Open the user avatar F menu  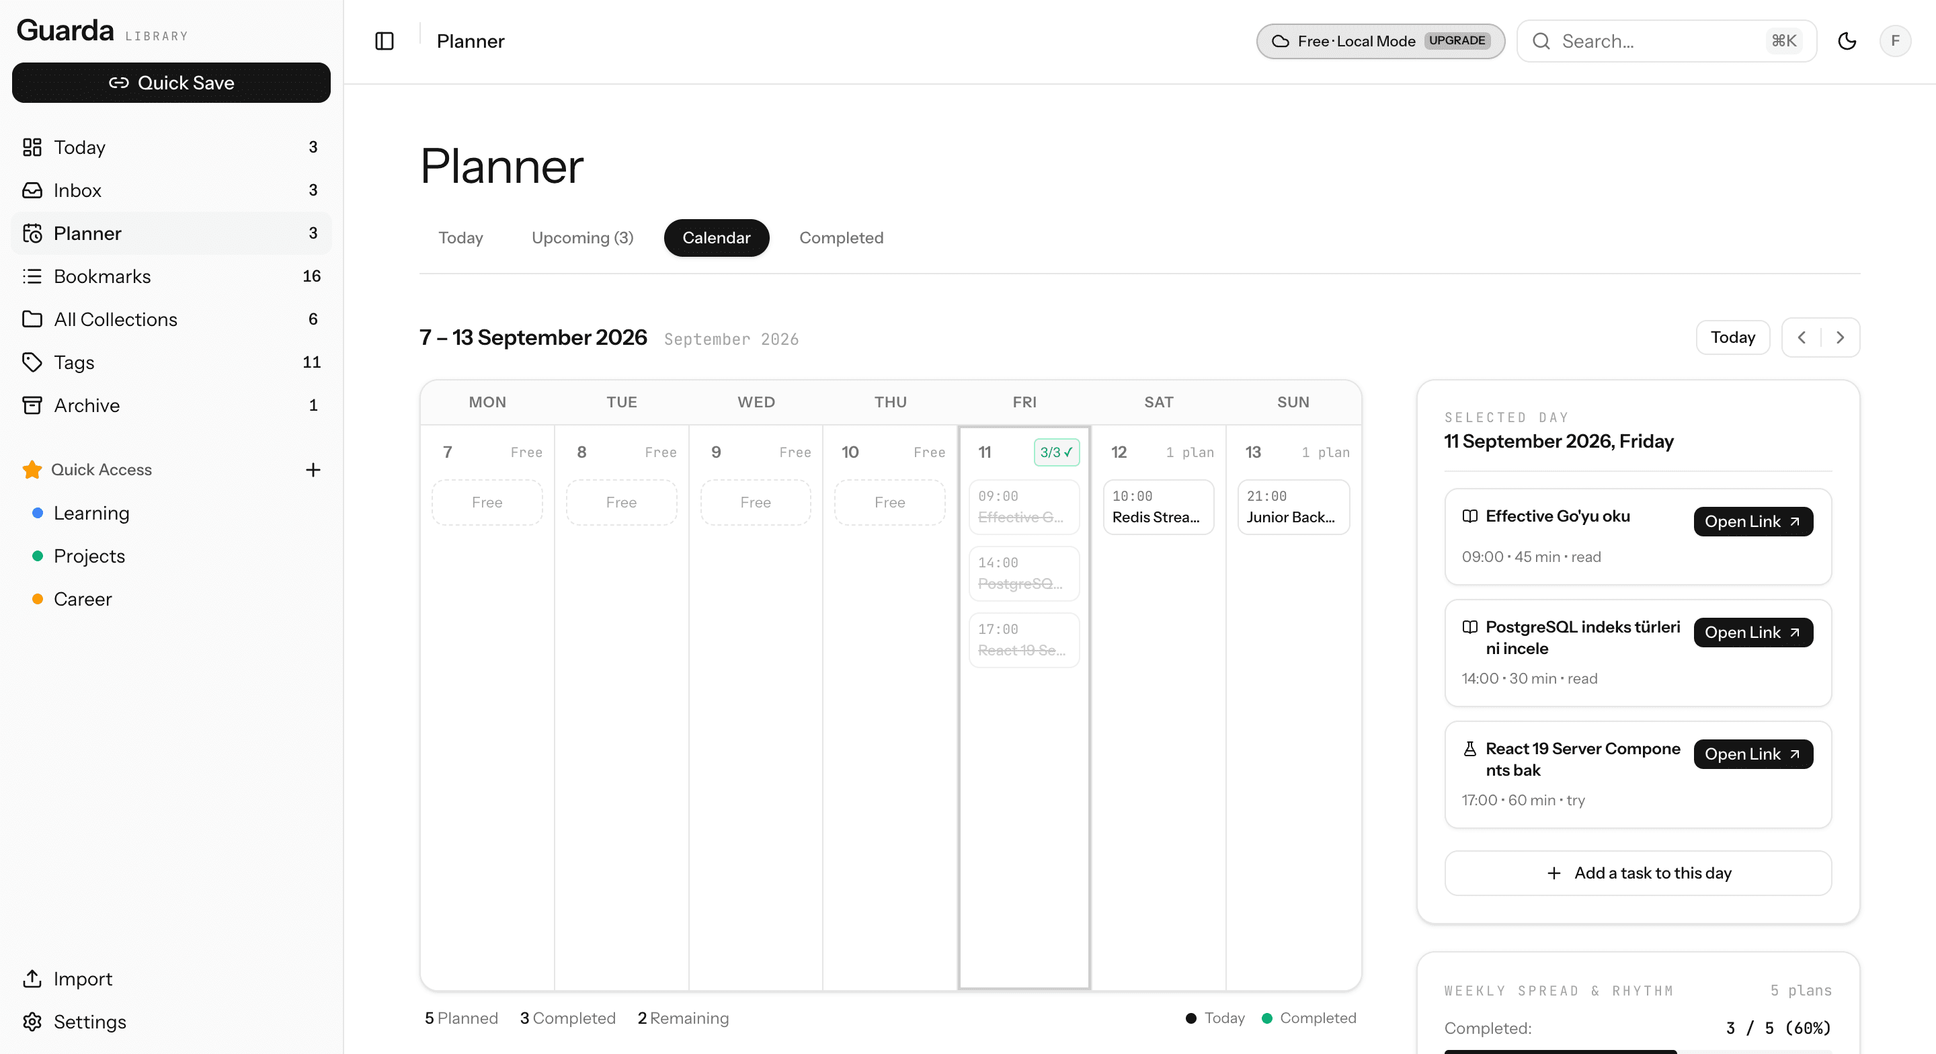coord(1895,42)
